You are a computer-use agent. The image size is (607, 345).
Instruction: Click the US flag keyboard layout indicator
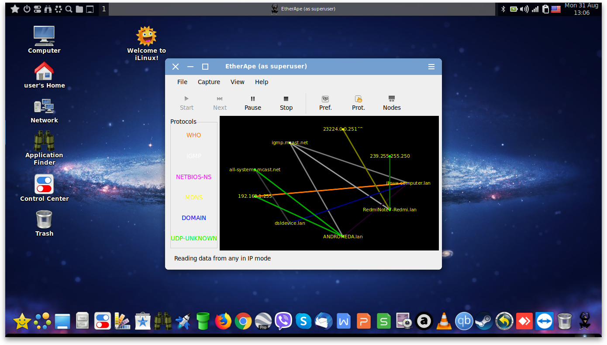click(556, 9)
